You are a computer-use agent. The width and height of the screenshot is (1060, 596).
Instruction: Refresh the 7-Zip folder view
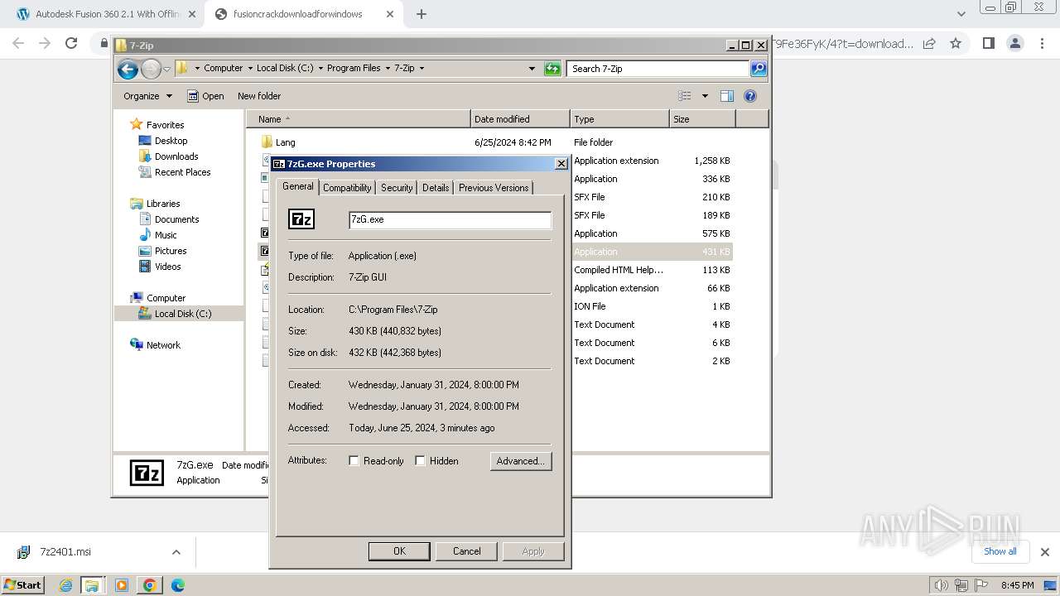[552, 69]
